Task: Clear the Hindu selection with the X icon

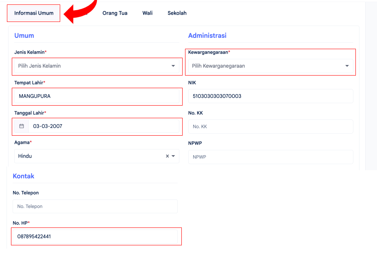Action: tap(167, 156)
